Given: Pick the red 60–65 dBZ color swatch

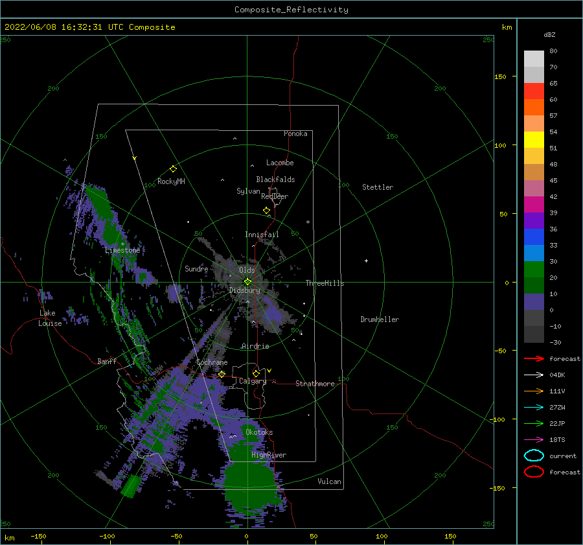Looking at the screenshot, I should pyautogui.click(x=534, y=91).
